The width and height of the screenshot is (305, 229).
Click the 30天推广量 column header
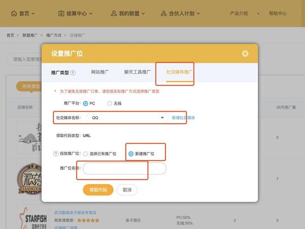(286, 107)
